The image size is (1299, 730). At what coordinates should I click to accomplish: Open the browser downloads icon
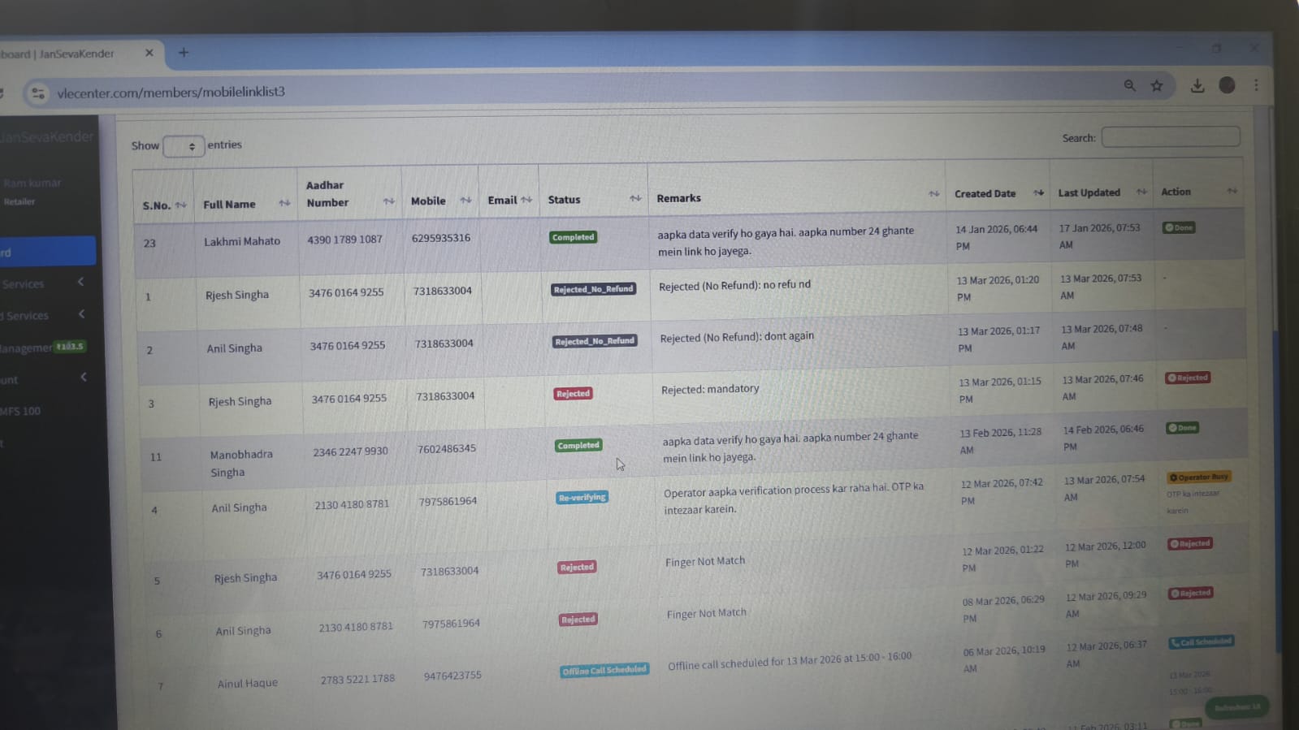point(1197,85)
